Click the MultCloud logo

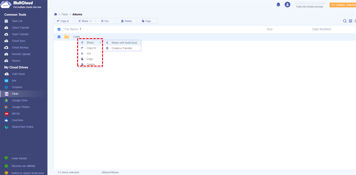click(21, 5)
